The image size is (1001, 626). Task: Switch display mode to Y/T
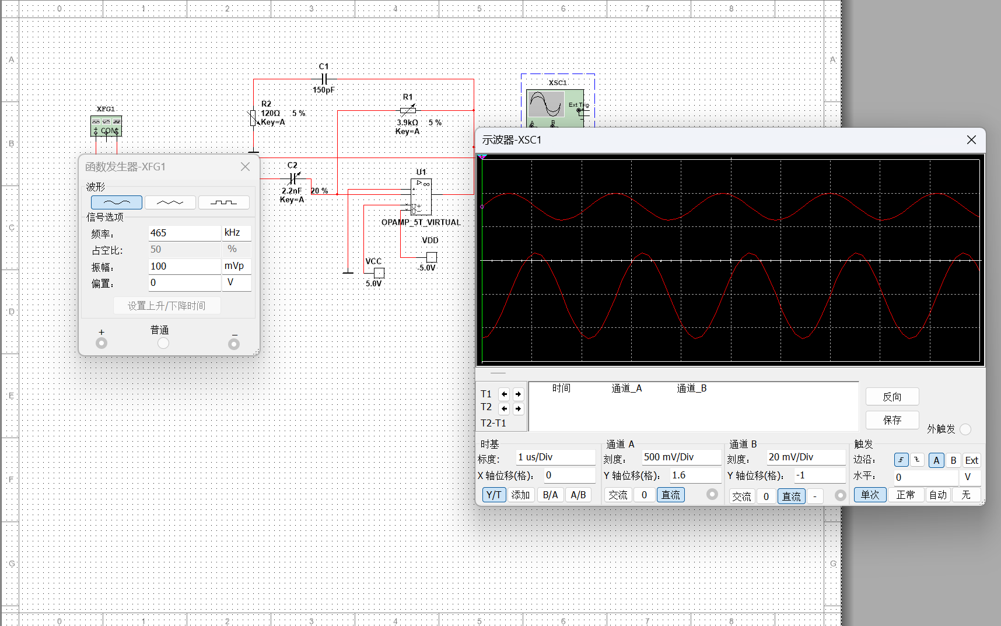494,495
